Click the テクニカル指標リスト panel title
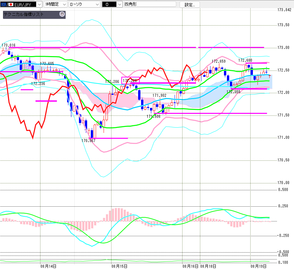Screen dimensions: 294x269 tap(24, 14)
